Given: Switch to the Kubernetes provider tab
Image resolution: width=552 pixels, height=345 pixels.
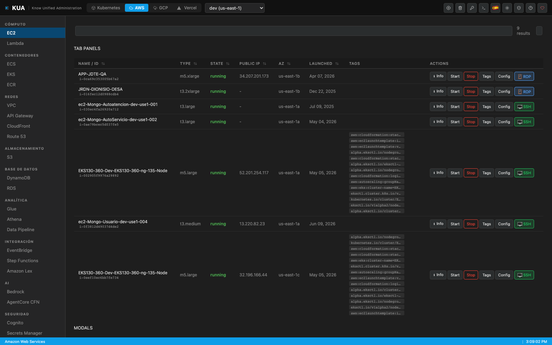Looking at the screenshot, I should point(106,8).
